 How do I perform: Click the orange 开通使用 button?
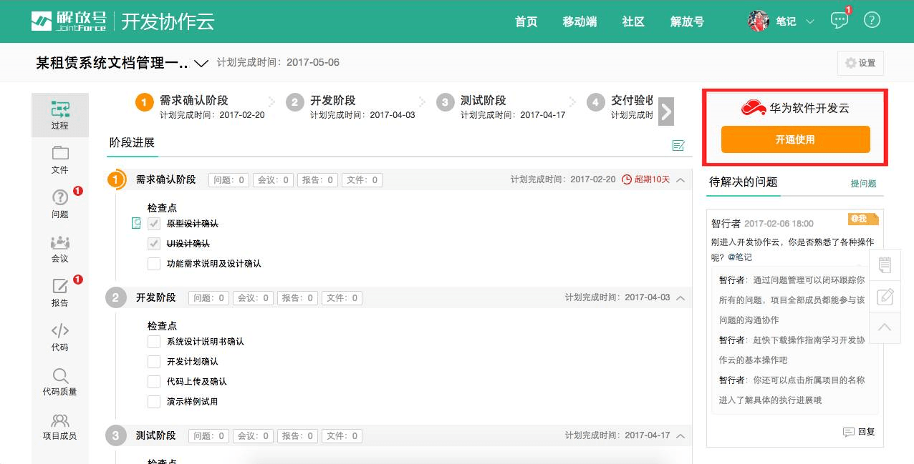click(x=796, y=139)
